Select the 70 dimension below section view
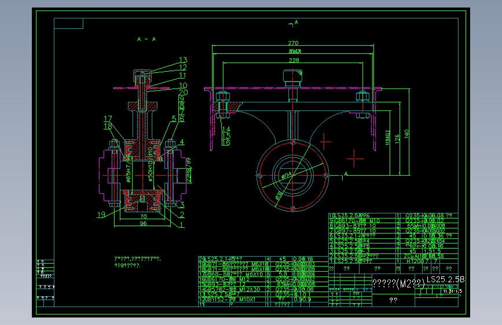The width and height of the screenshot is (502, 325). click(x=144, y=216)
